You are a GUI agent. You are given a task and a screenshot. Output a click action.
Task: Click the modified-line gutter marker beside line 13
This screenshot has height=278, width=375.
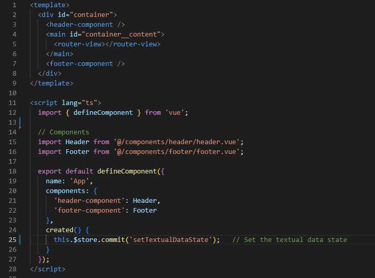coord(20,123)
